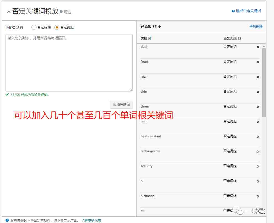
Task: Click into the keyword list text area
Action: (x=69, y=62)
